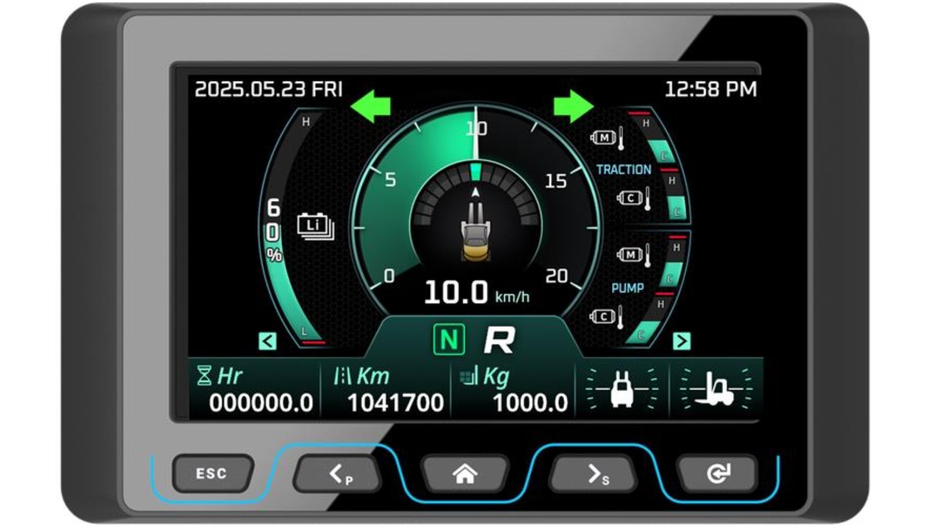Click the load value 1000.0
The width and height of the screenshot is (937, 527).
pos(530,403)
